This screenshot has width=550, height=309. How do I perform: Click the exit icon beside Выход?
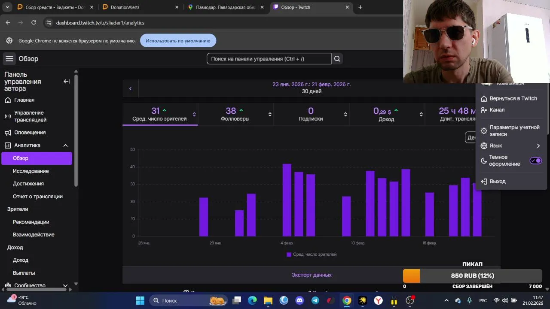click(x=484, y=182)
